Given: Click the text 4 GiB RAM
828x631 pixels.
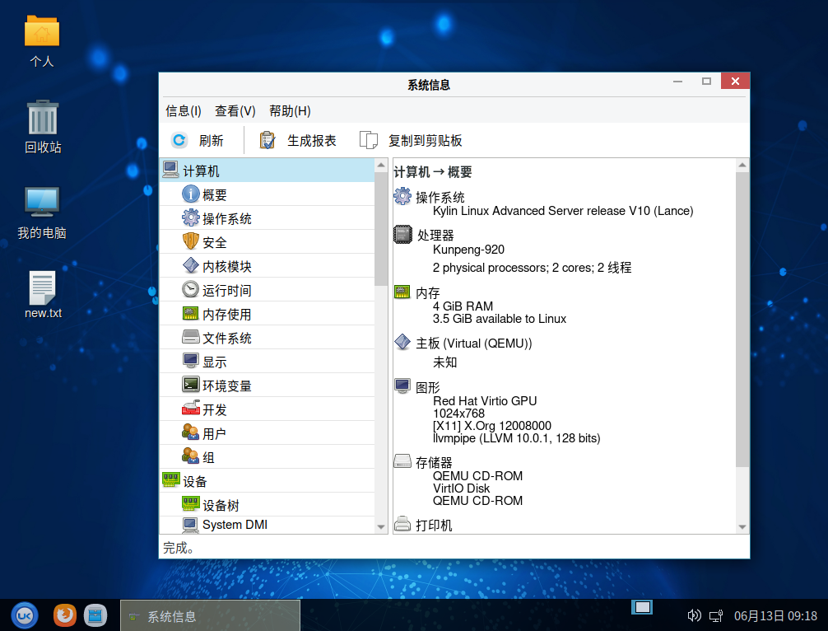Looking at the screenshot, I should [x=463, y=306].
